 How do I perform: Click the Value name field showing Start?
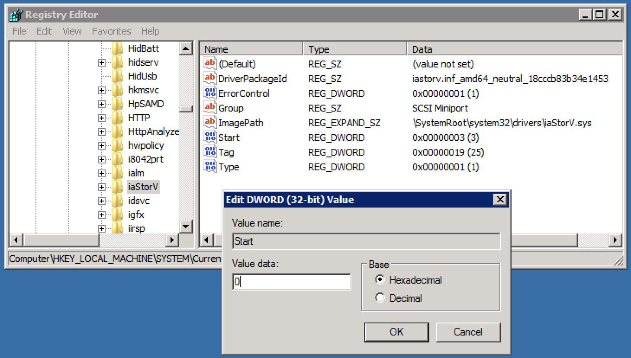point(366,241)
